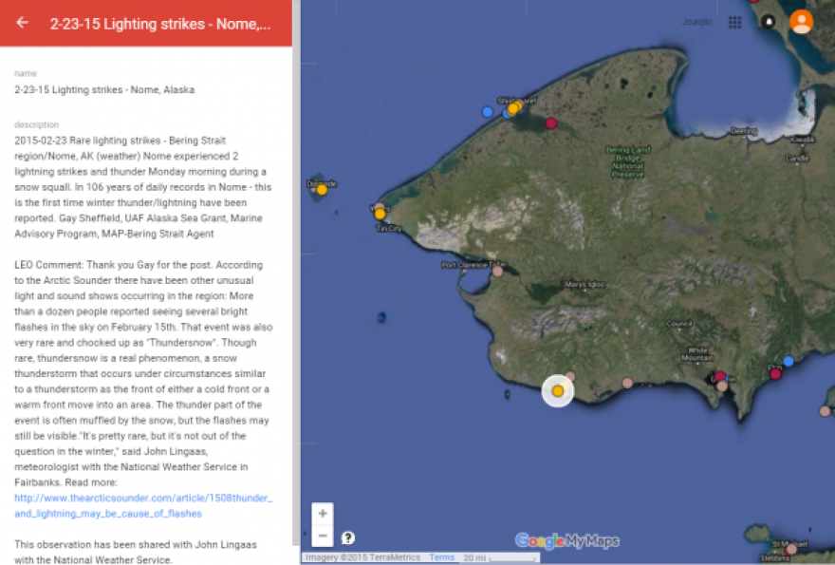Click the selected yellow marker near Nome
835x565 pixels.
point(558,391)
